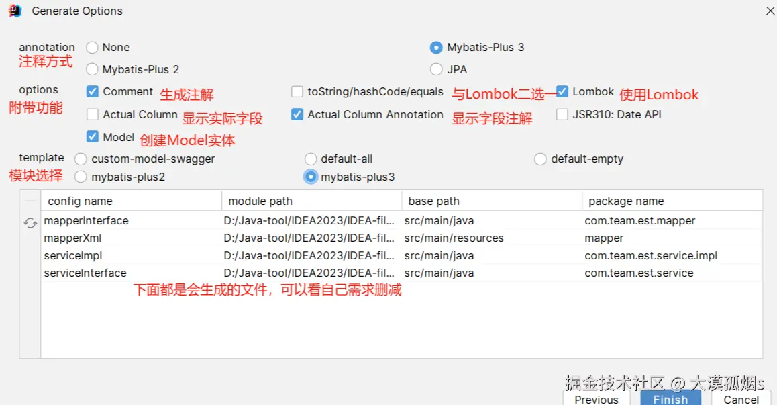
Task: Select the serviceInterface config row
Action: [x=402, y=273]
